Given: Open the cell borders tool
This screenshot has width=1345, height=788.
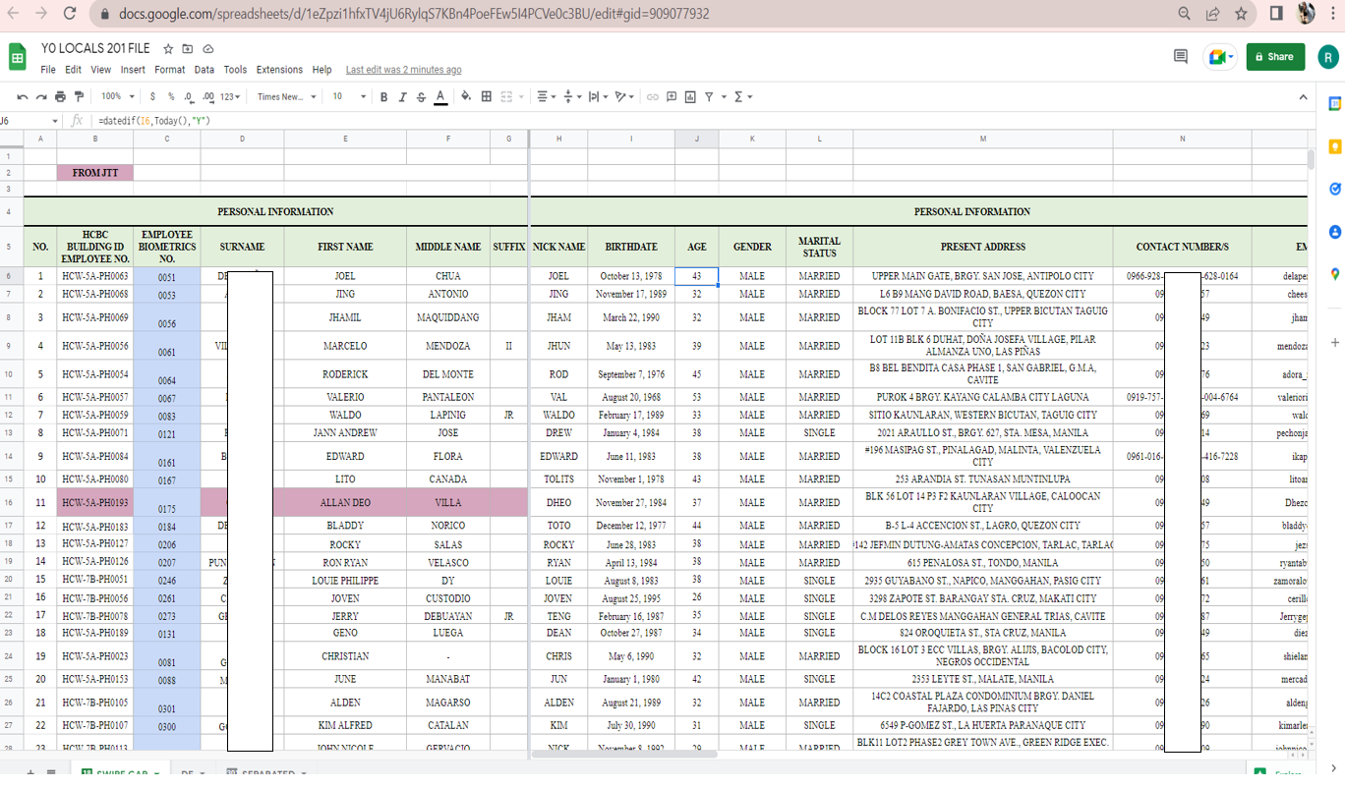Looking at the screenshot, I should coord(486,97).
